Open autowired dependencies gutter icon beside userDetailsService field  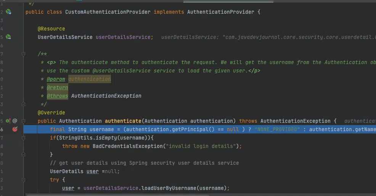pos(8,37)
